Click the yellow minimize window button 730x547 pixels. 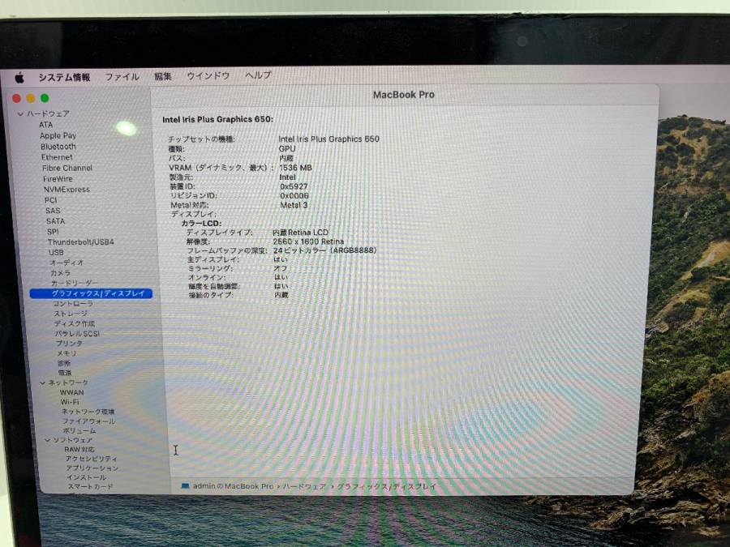(31, 98)
